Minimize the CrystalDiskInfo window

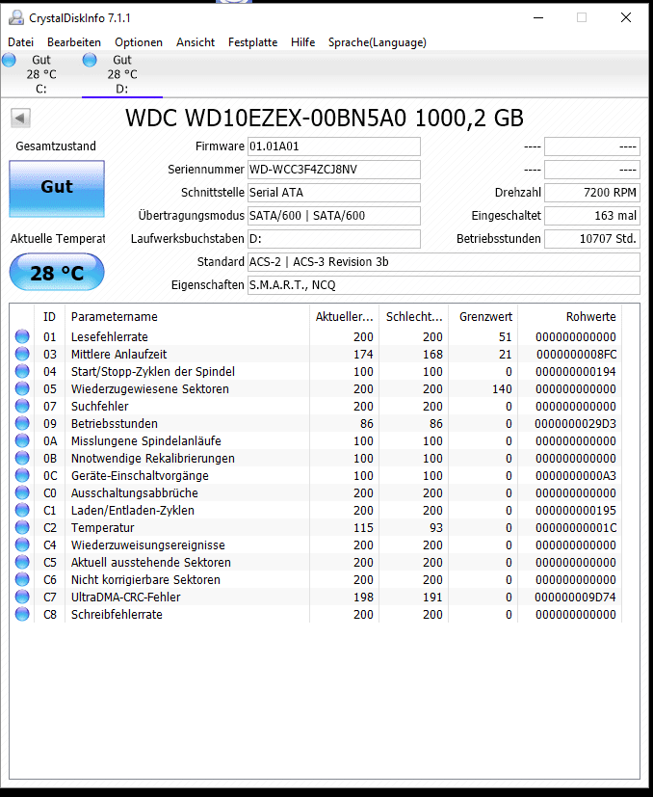tap(538, 17)
